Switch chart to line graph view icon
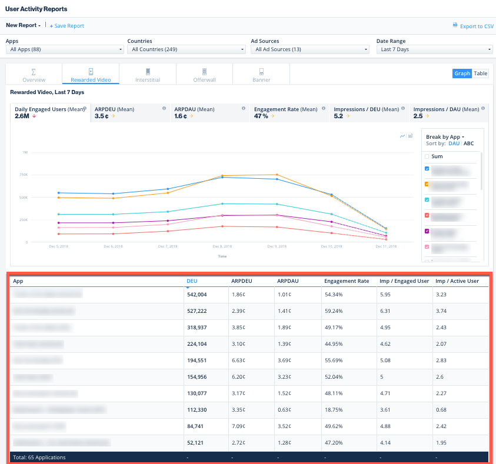Screen dimensions: 496x464 pos(402,136)
